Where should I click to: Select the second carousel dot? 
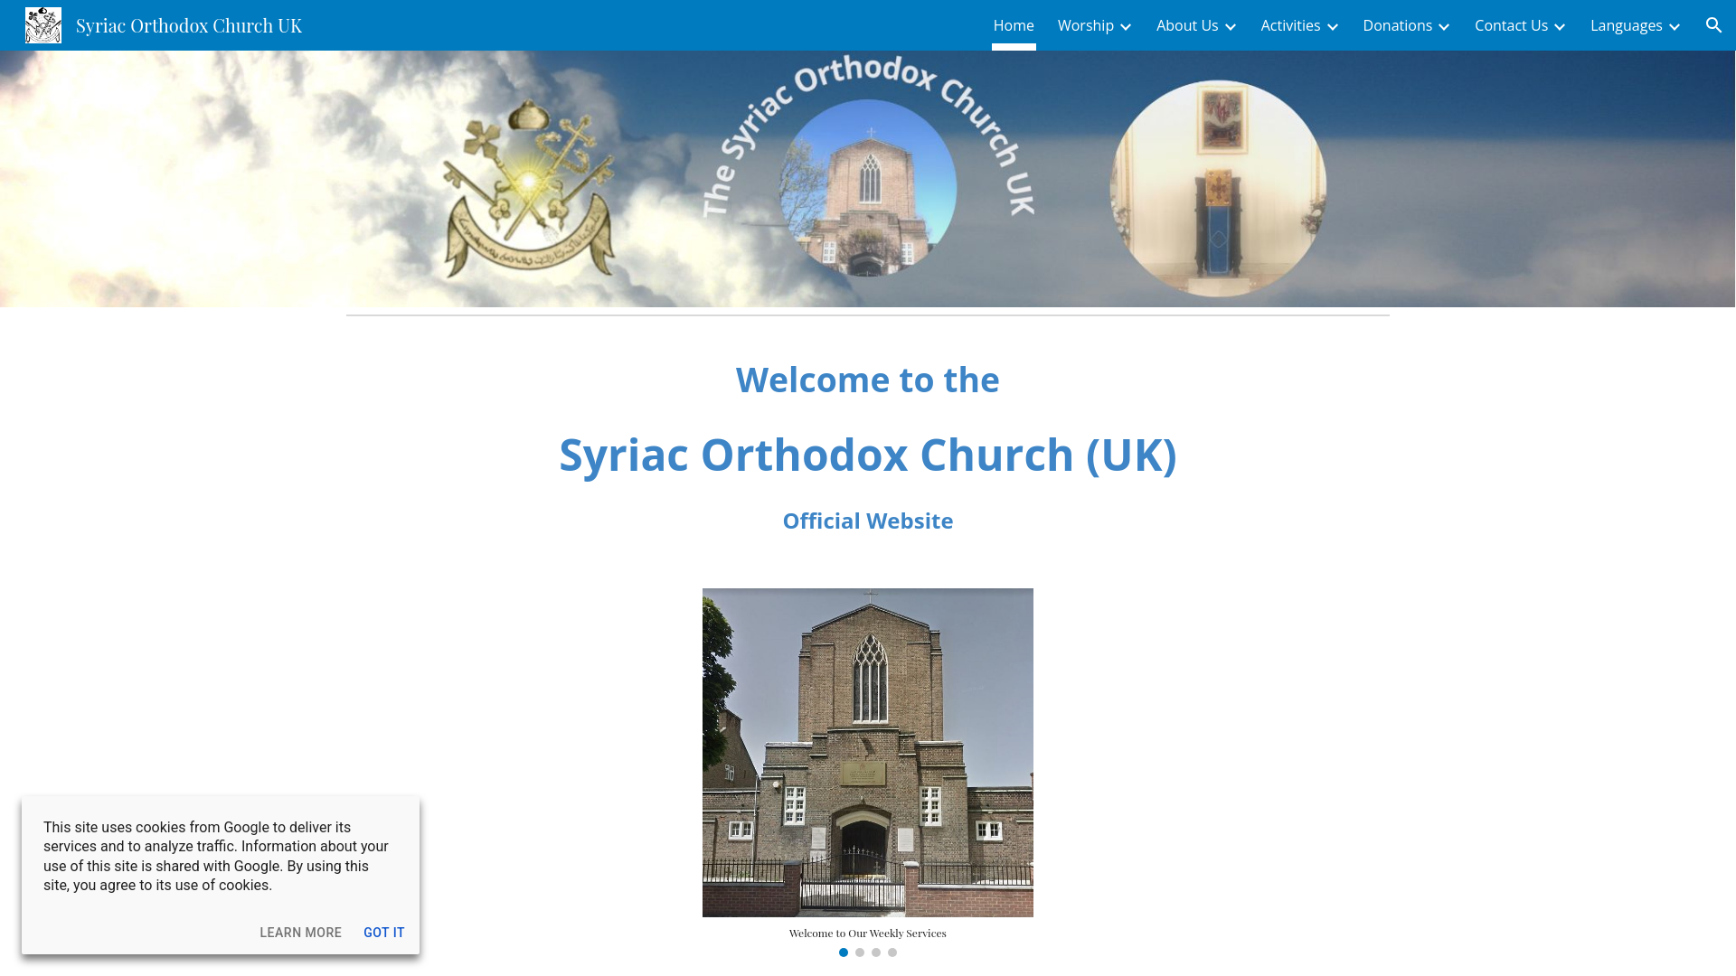[860, 953]
